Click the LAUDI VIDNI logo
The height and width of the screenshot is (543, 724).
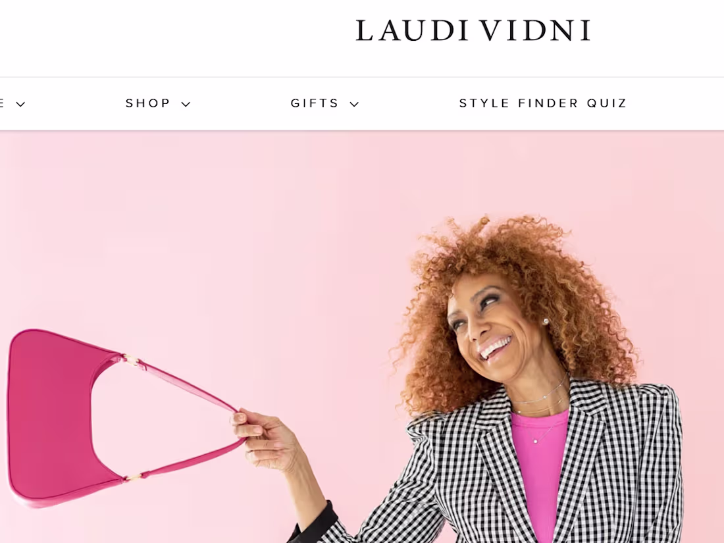pyautogui.click(x=473, y=30)
